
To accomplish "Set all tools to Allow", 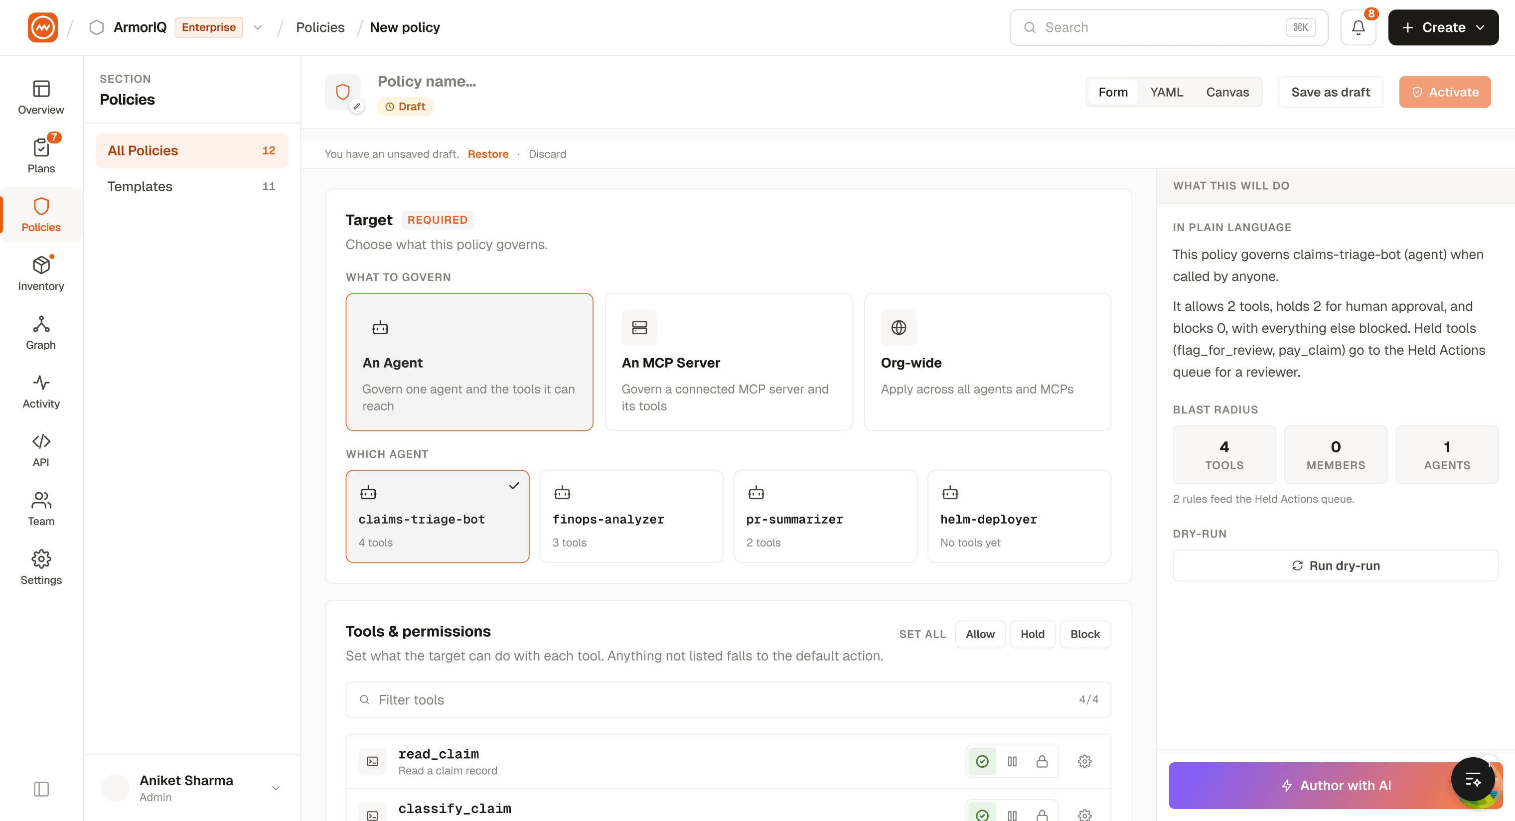I will click(x=980, y=634).
